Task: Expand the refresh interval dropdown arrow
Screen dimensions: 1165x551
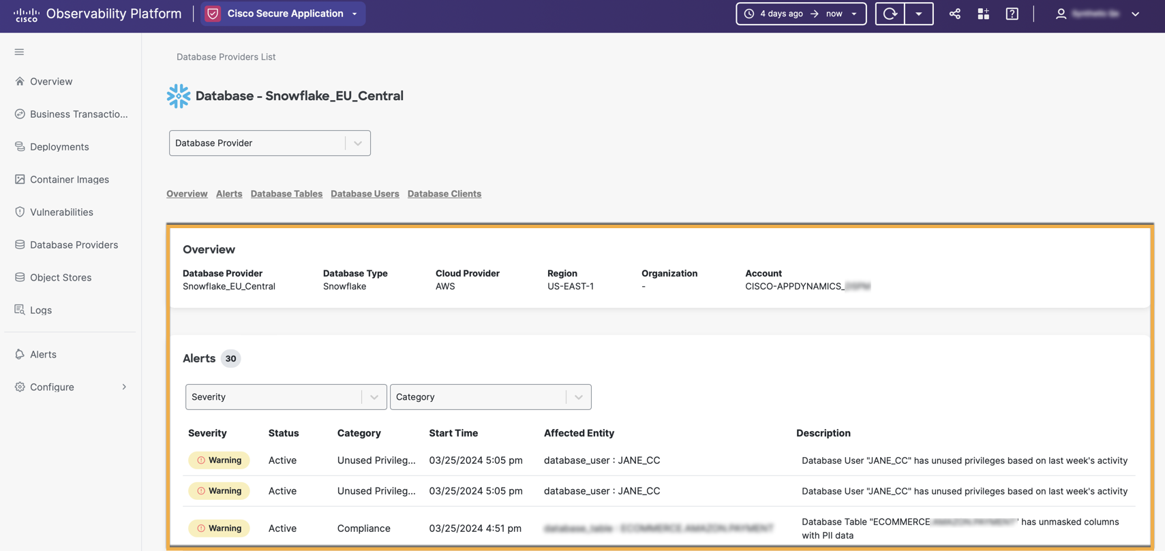Action: pyautogui.click(x=919, y=14)
